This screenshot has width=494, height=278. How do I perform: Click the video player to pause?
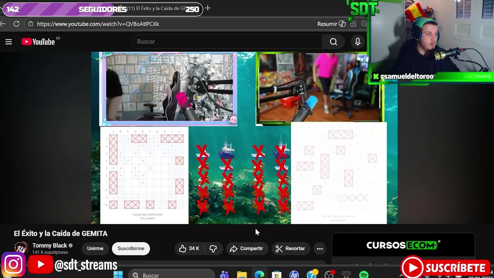click(x=244, y=138)
